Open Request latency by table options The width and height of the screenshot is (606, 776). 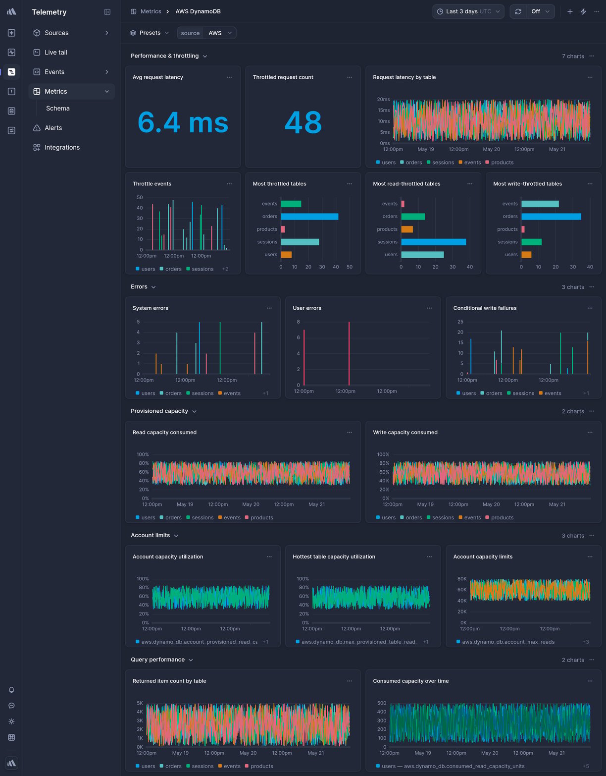coord(590,77)
